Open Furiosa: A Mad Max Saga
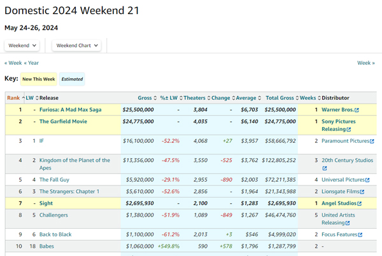 pos(71,110)
